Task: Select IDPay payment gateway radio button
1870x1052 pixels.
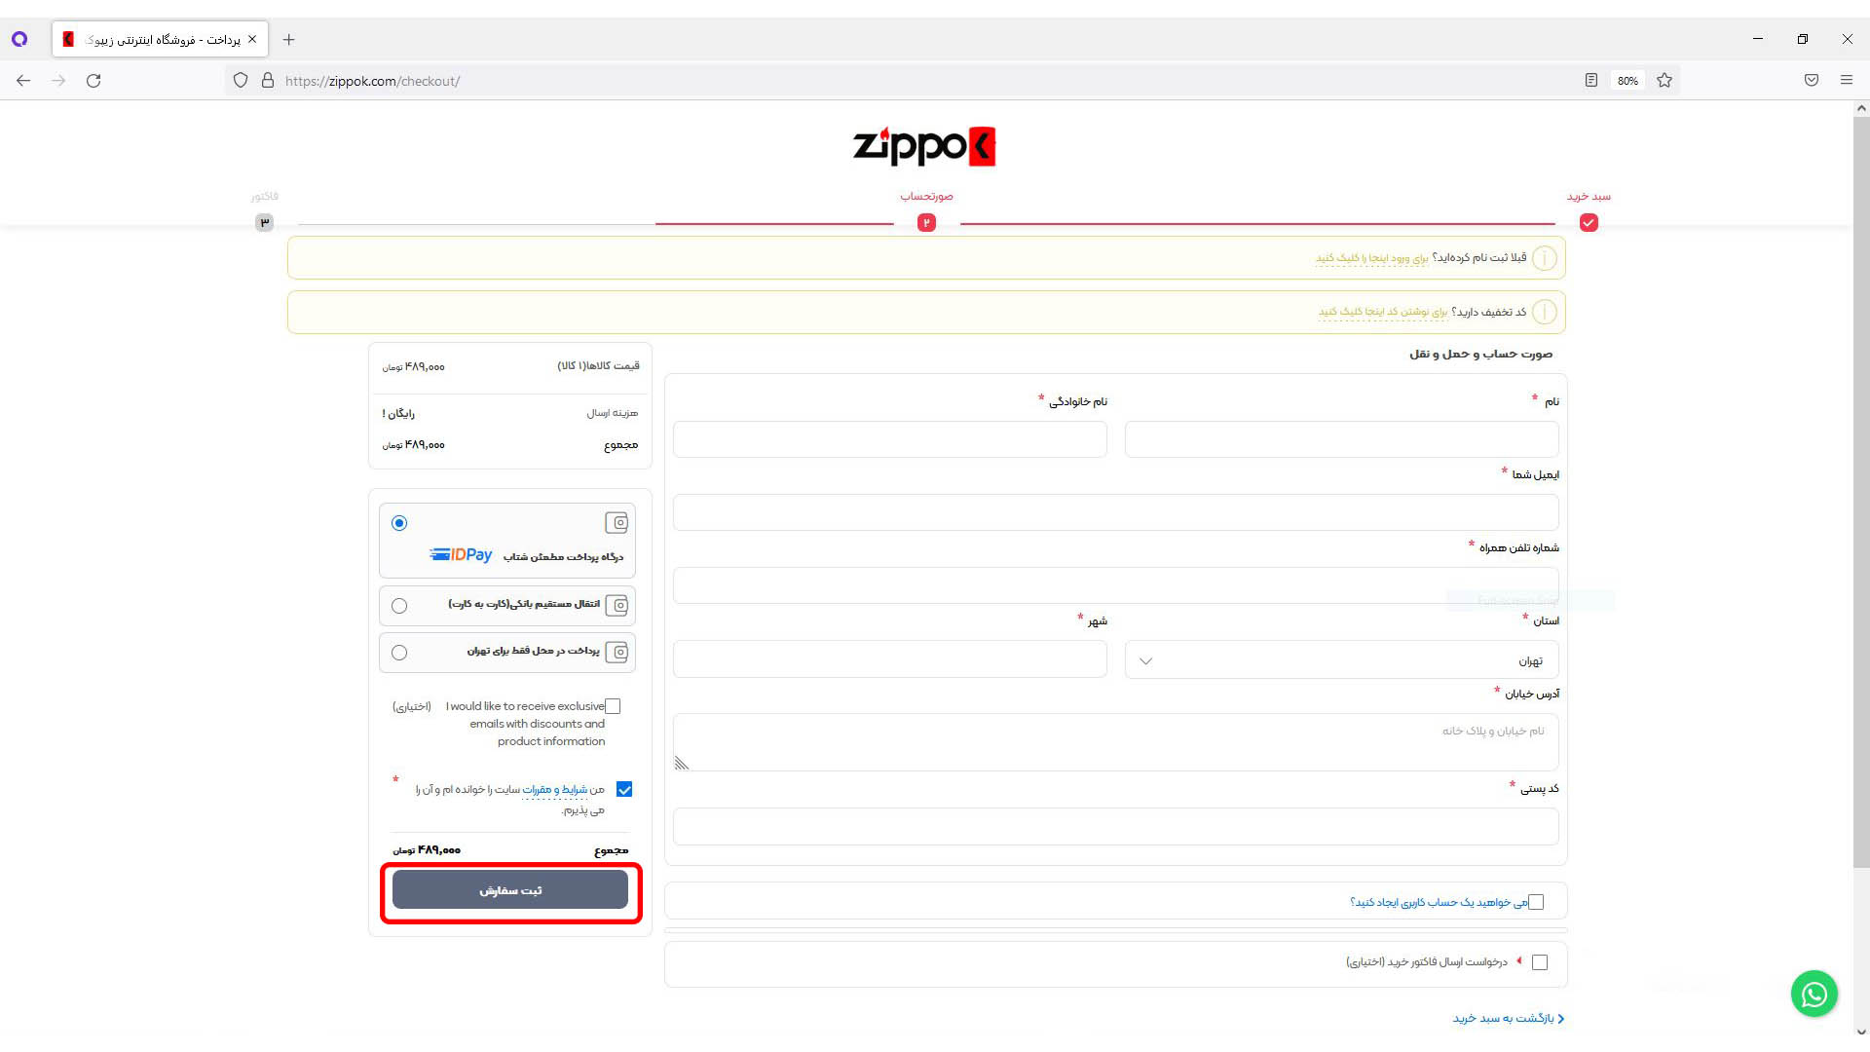Action: point(399,523)
